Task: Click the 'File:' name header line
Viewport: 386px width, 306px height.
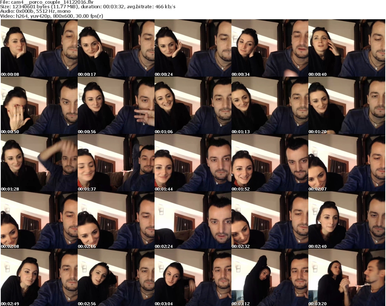Action: click(x=47, y=2)
